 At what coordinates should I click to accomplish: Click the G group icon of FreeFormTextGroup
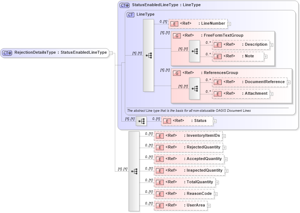click(x=176, y=35)
